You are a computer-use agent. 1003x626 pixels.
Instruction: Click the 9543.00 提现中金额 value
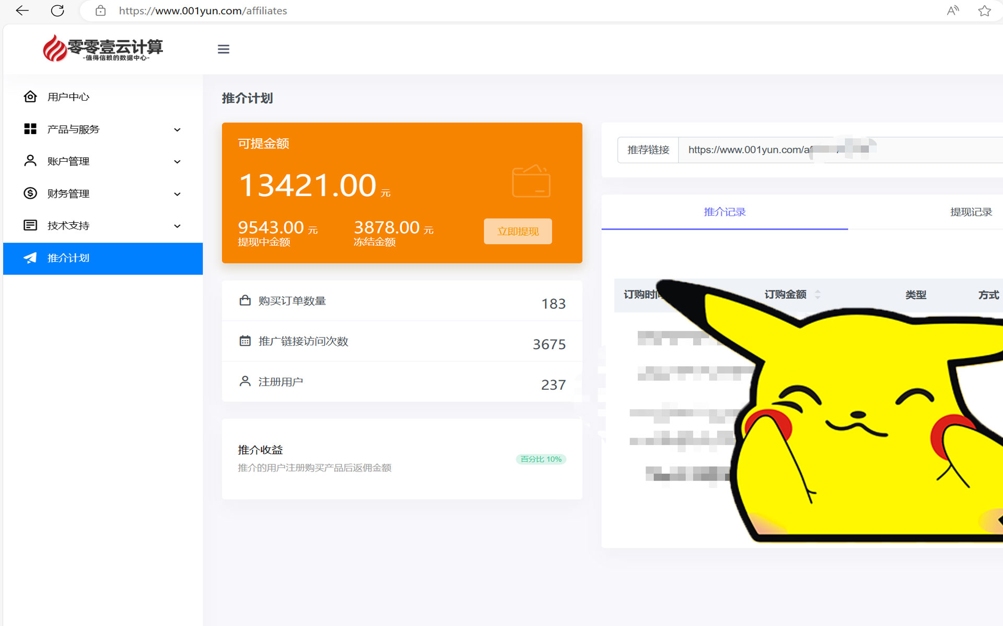(x=271, y=227)
